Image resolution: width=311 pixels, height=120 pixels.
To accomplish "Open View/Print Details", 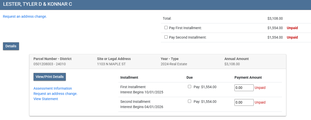I will click(x=50, y=77).
